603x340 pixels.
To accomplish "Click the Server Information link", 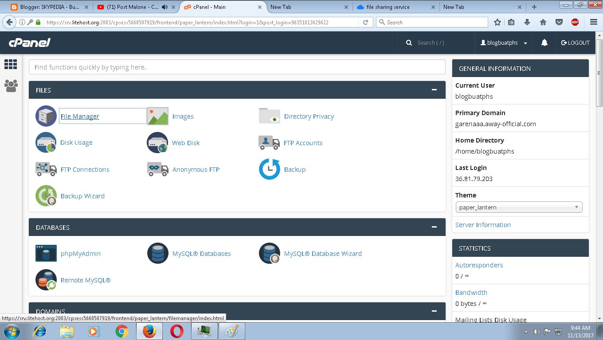I will coord(483,224).
